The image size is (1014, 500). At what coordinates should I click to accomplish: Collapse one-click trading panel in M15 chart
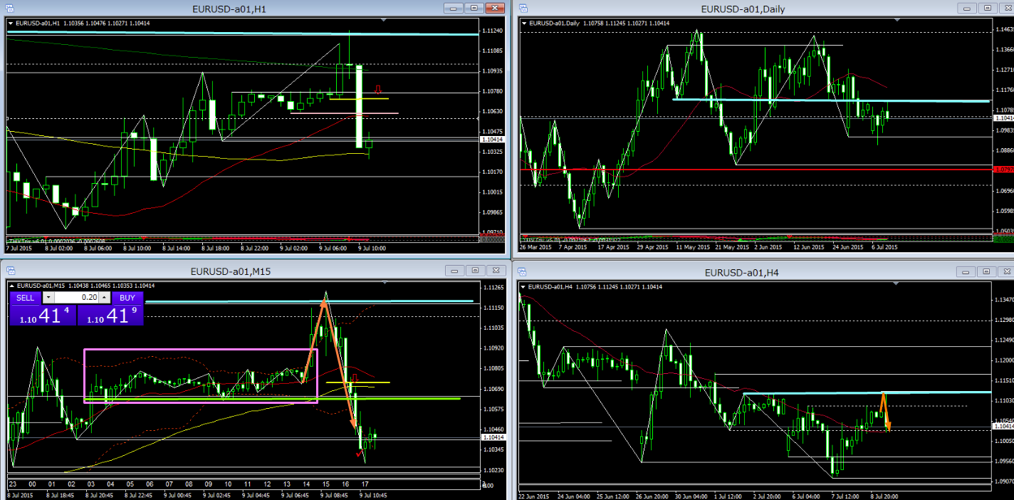(x=11, y=286)
